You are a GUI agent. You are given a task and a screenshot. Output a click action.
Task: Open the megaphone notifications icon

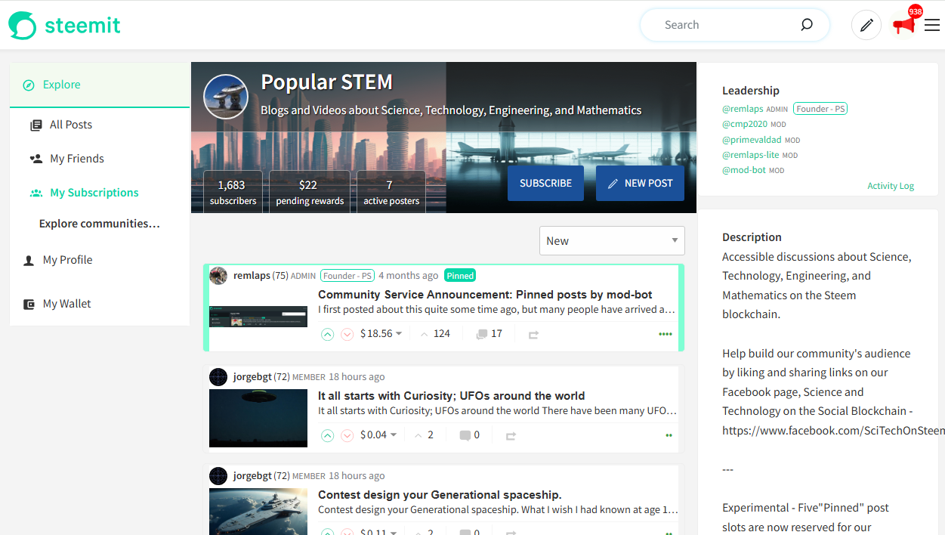click(903, 25)
